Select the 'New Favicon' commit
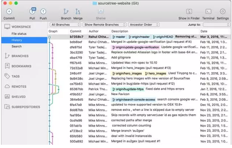 tap(139, 94)
